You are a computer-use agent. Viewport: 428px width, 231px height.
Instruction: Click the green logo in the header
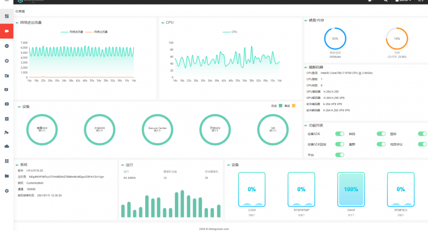(20, 1)
